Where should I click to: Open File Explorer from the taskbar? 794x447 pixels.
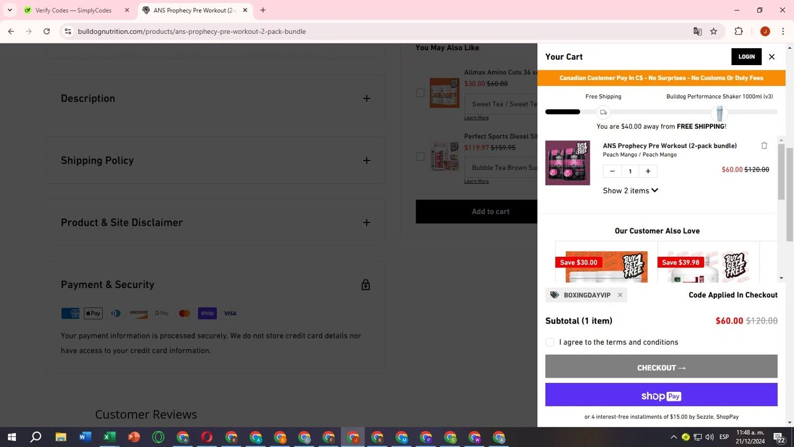pyautogui.click(x=61, y=437)
